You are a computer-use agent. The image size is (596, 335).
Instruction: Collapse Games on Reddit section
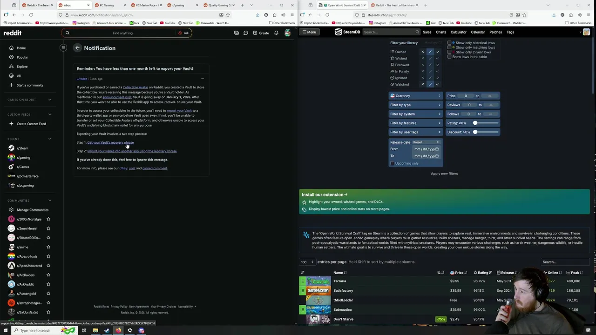click(50, 100)
